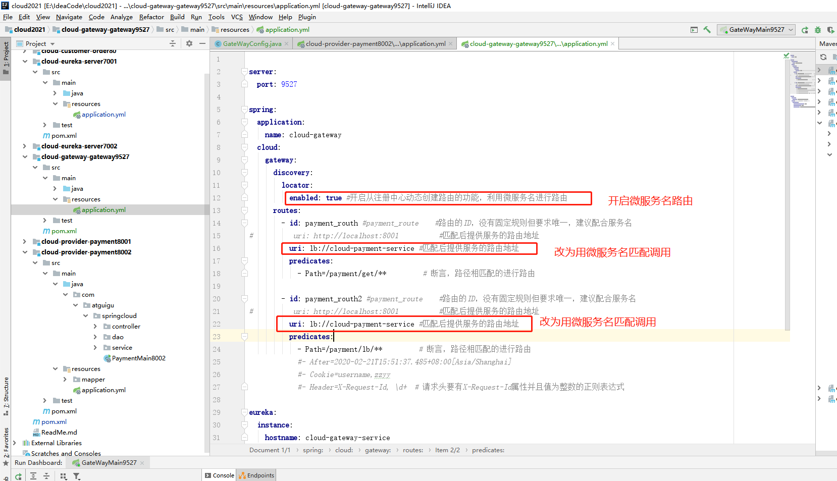Expand the service package
The height and width of the screenshot is (481, 837).
95,348
